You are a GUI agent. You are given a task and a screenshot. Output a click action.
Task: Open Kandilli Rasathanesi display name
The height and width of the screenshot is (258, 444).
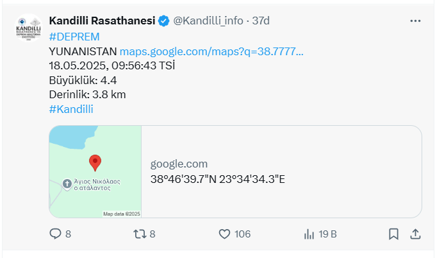coord(103,21)
